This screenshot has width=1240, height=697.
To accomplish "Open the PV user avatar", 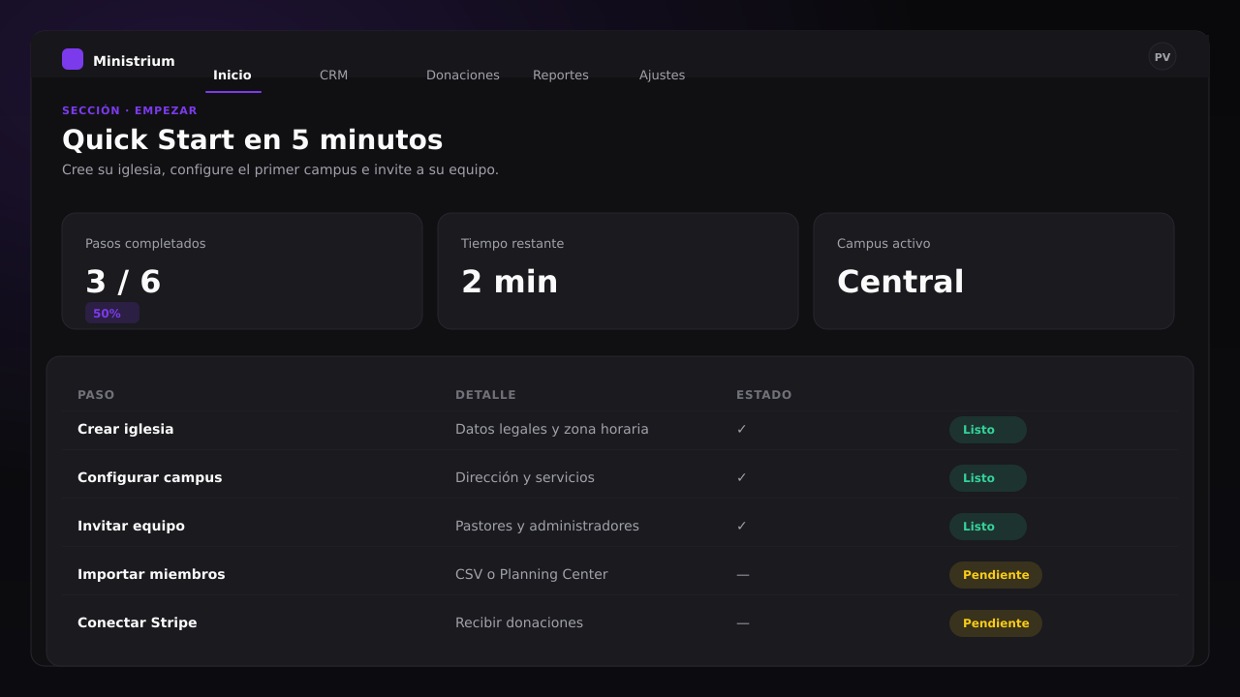I will tap(1162, 57).
